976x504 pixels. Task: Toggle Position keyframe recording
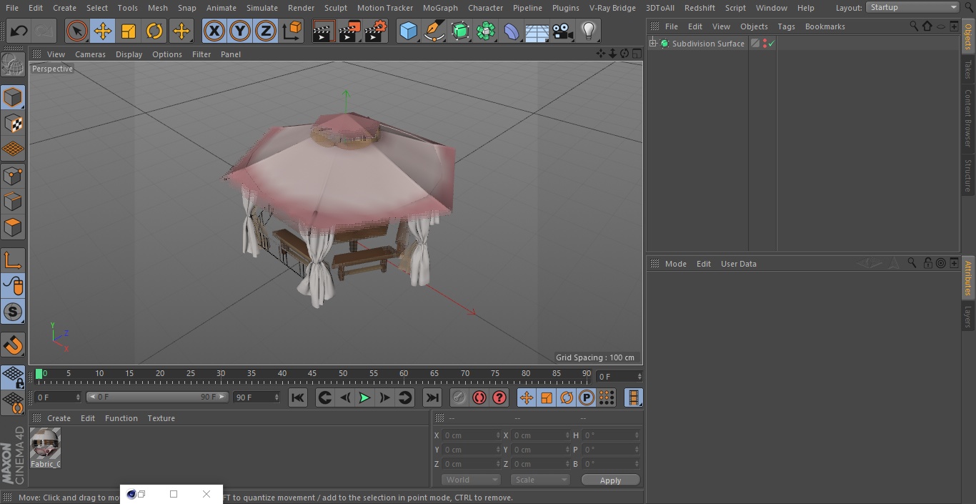point(527,397)
